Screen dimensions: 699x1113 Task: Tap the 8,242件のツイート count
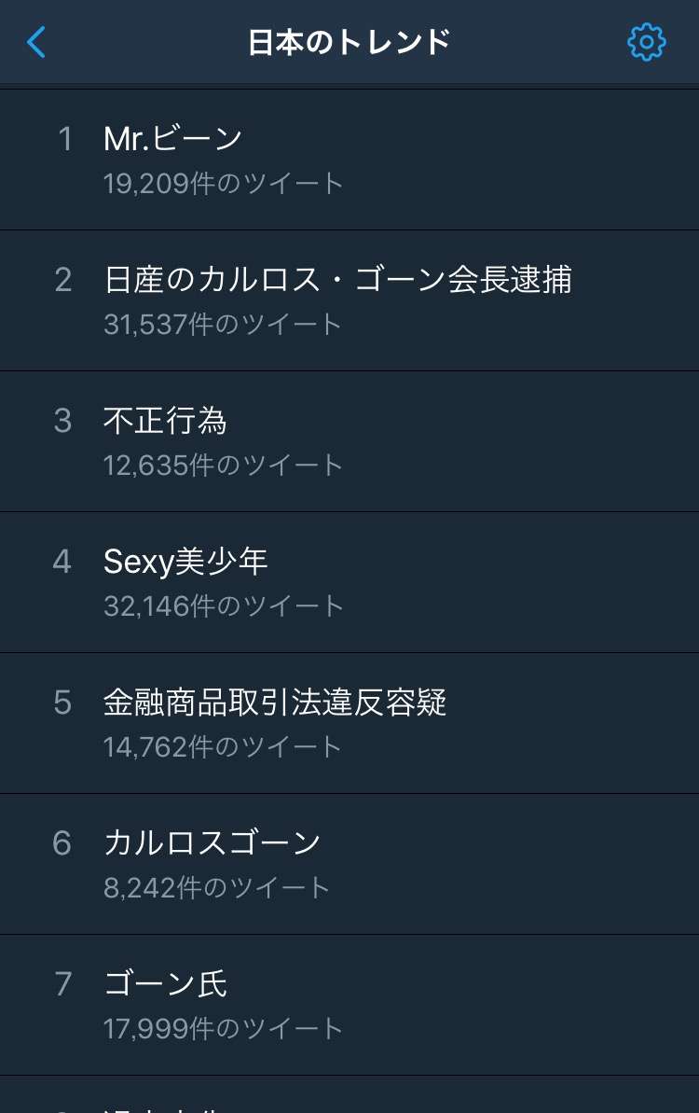tap(217, 887)
